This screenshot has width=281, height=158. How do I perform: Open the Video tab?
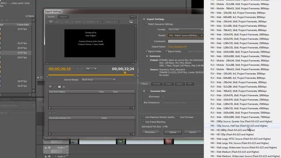pos(168,84)
